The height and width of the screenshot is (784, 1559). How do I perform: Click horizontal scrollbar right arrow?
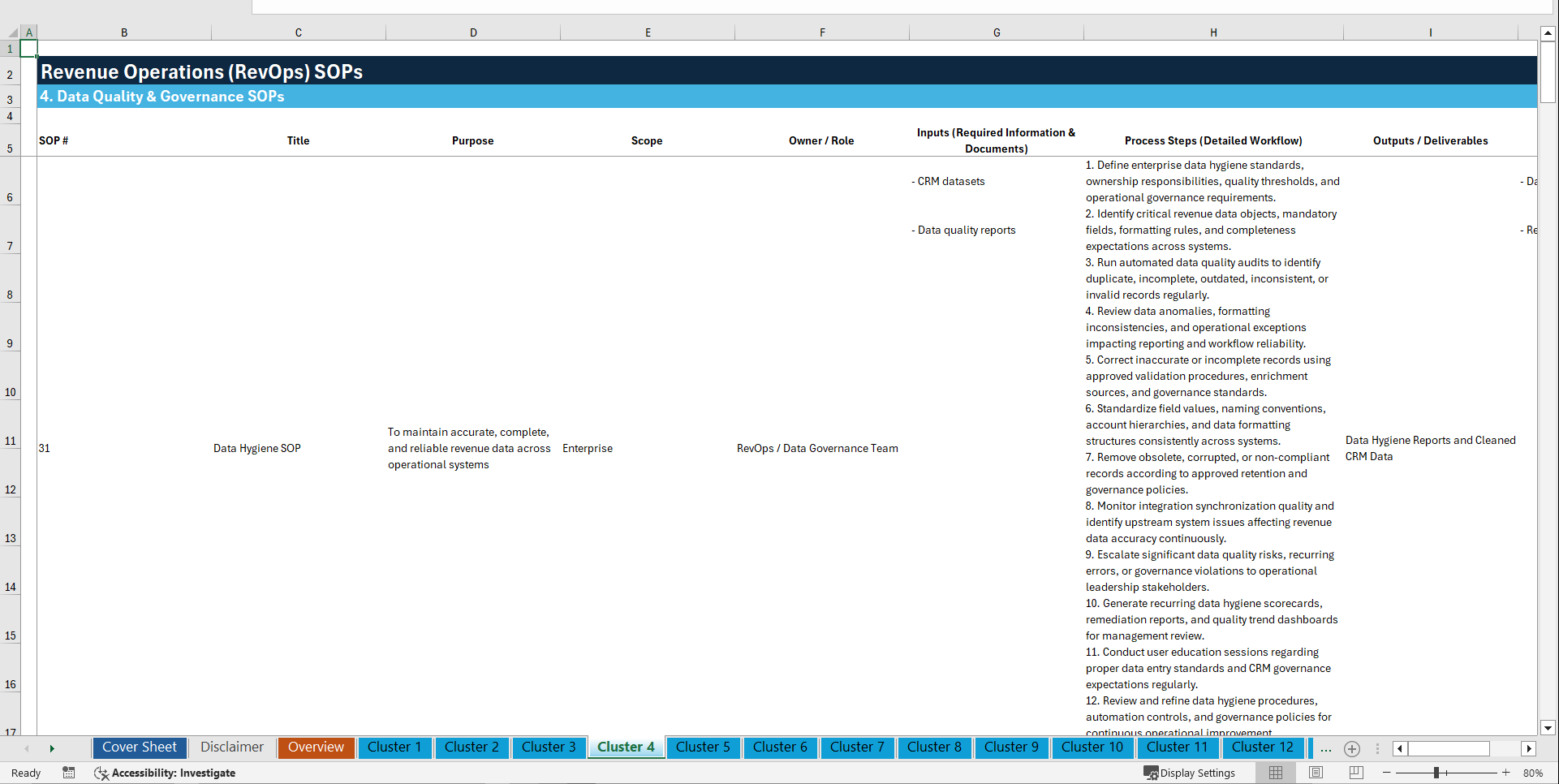(1529, 748)
